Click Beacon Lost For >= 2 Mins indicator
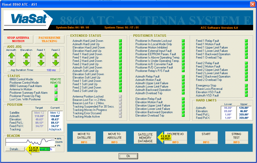The image size is (257, 163). click(120, 100)
